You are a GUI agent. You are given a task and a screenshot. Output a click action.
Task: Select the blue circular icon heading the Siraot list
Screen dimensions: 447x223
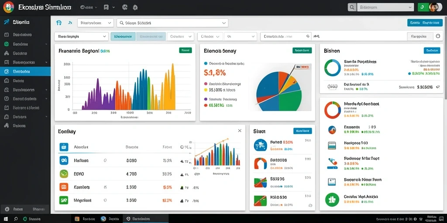pos(260,145)
